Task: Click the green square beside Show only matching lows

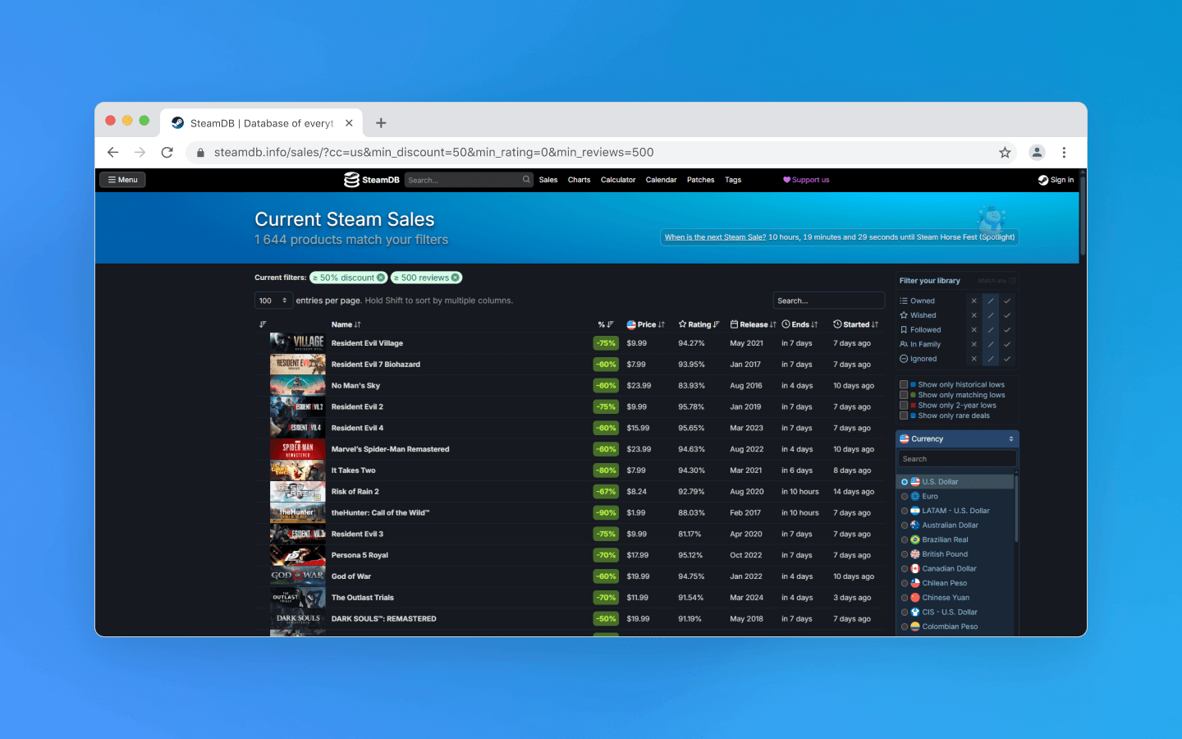Action: [915, 394]
